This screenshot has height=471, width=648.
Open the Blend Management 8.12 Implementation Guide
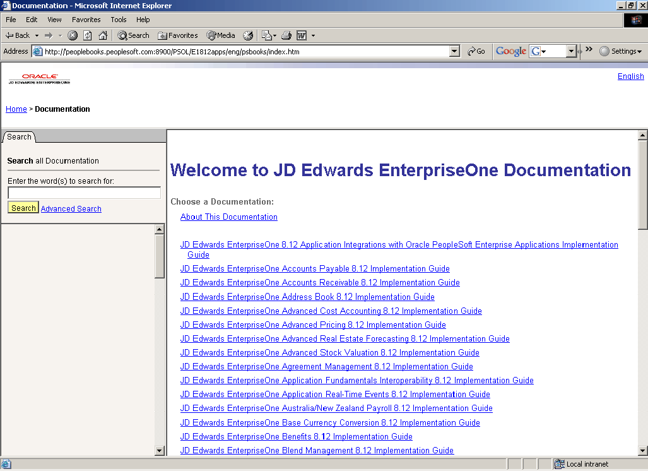coord(317,451)
